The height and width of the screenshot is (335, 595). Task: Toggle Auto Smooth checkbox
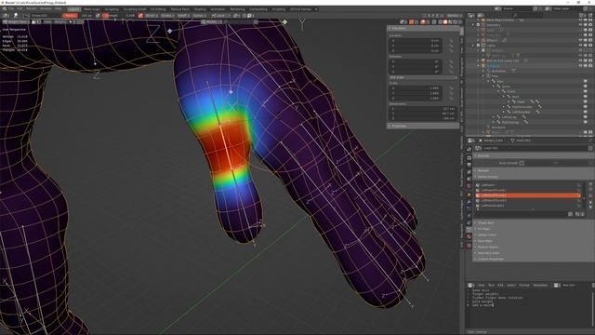tap(522, 163)
